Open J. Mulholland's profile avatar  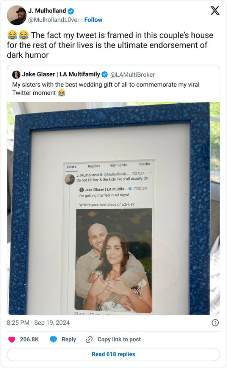pyautogui.click(x=17, y=15)
